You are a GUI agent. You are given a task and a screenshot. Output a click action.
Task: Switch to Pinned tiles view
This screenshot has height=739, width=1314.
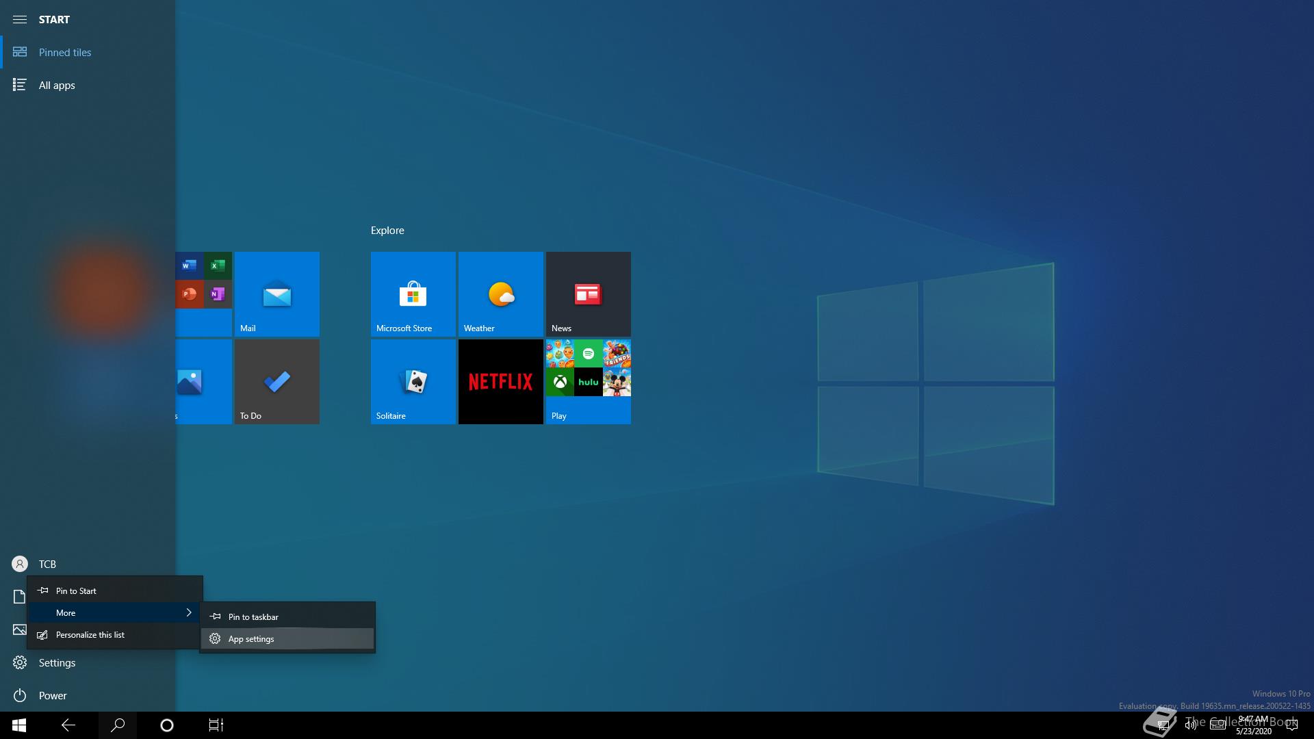click(x=88, y=52)
